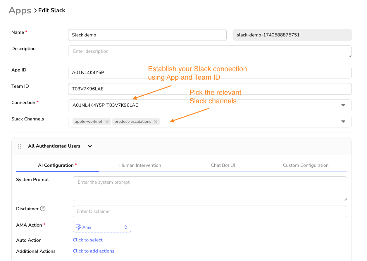Focus the Enter Disclaimer input field
Image resolution: width=367 pixels, height=261 pixels.
click(x=210, y=211)
